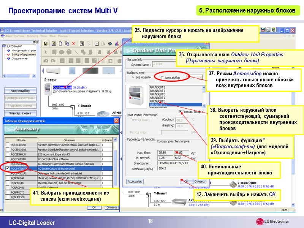
Task: Click the Accessories button
Action: pos(135,182)
